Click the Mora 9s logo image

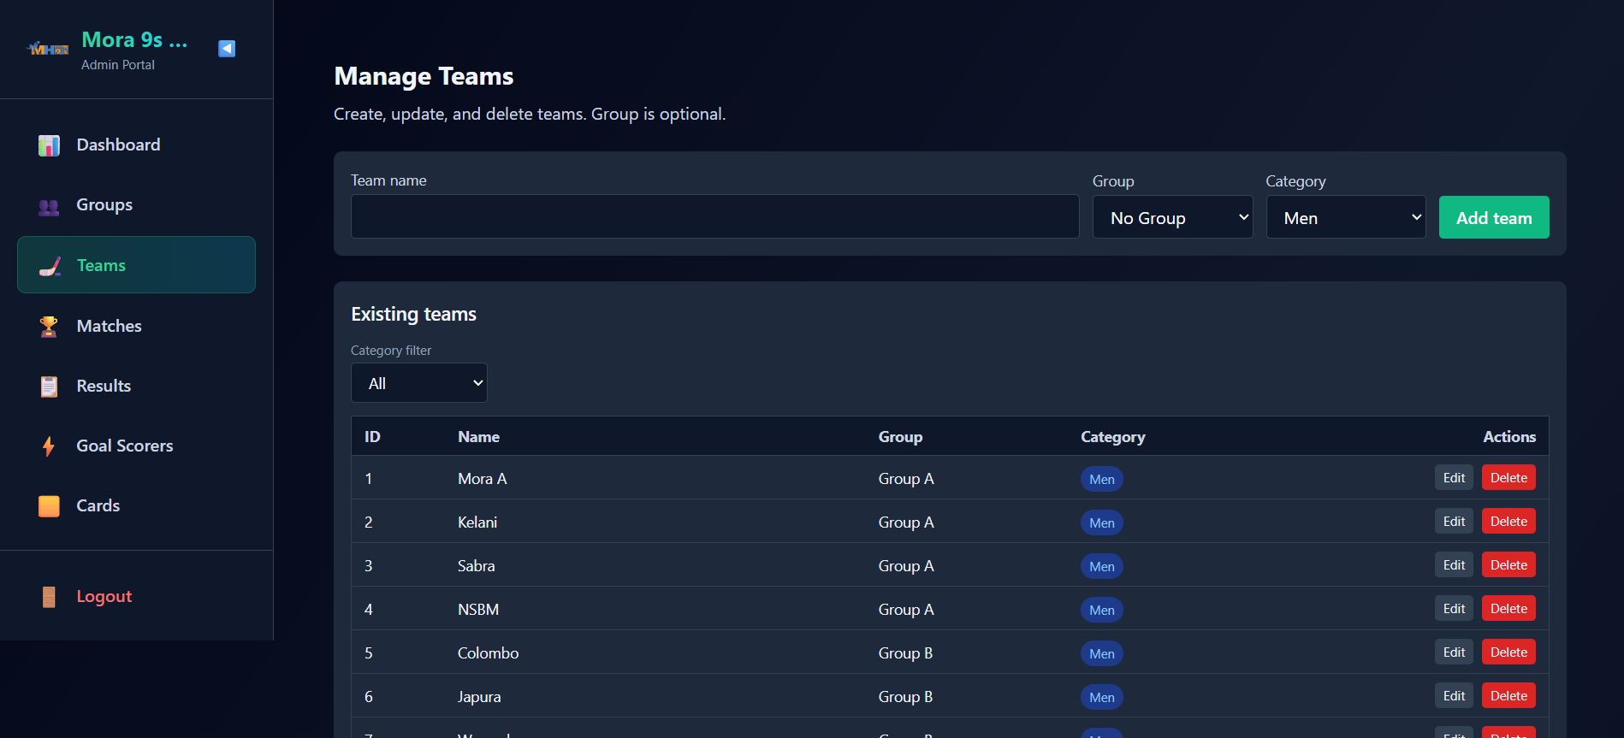coord(48,49)
